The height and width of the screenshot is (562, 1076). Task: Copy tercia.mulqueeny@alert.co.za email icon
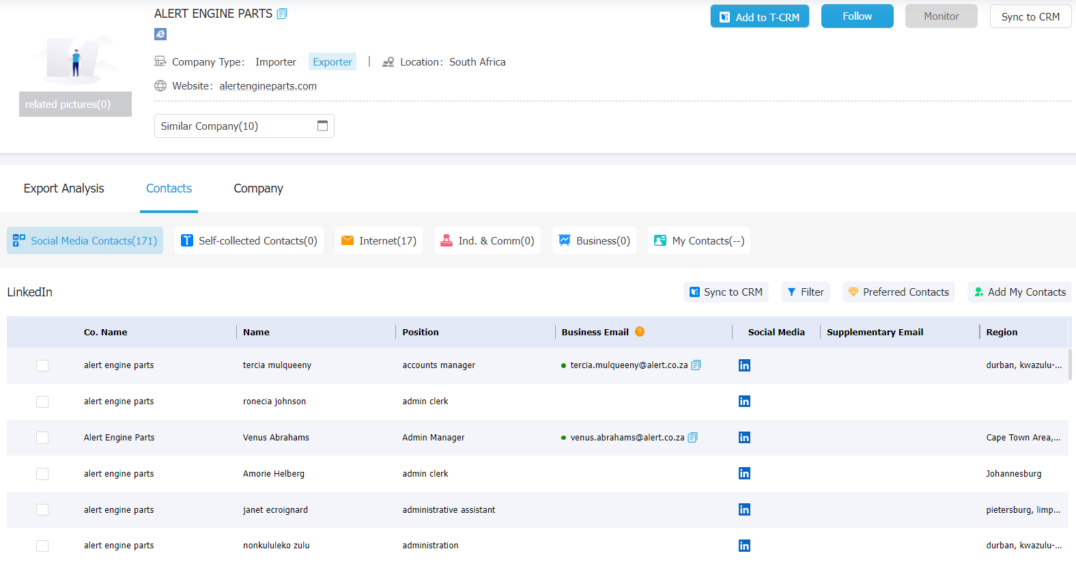tap(696, 365)
